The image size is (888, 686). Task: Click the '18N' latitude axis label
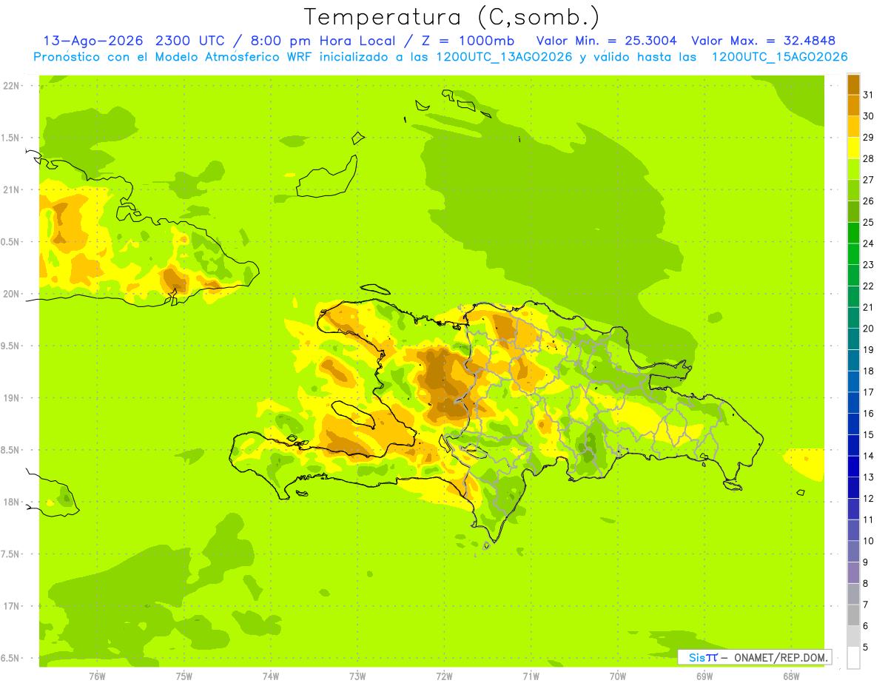pyautogui.click(x=10, y=502)
